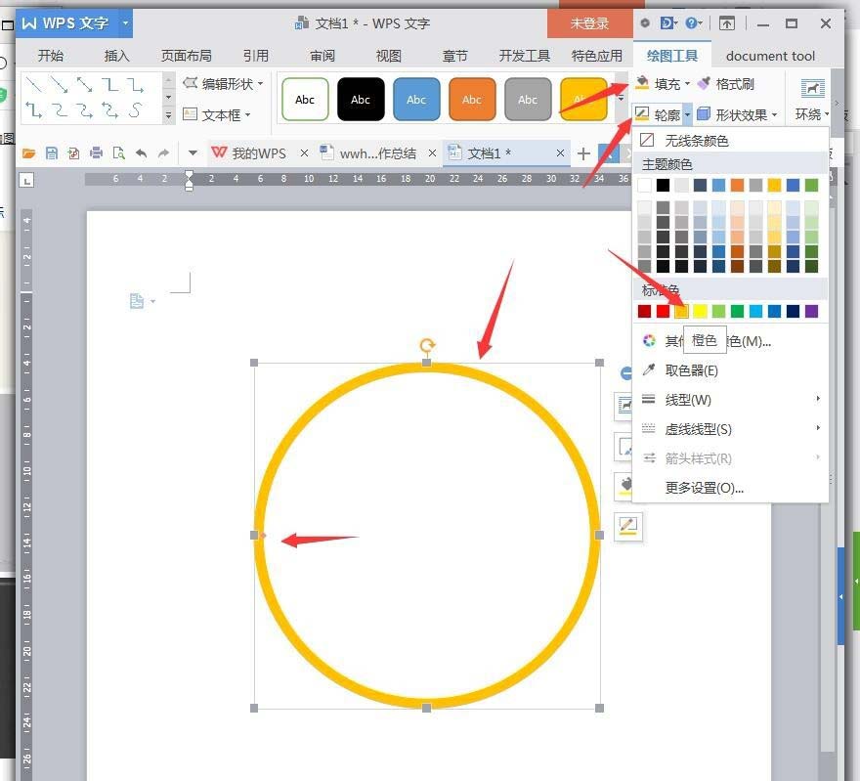The image size is (860, 781).
Task: Click the Undo arrow icon
Action: point(142,153)
